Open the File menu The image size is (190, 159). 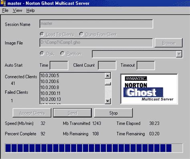(x=5, y=10)
